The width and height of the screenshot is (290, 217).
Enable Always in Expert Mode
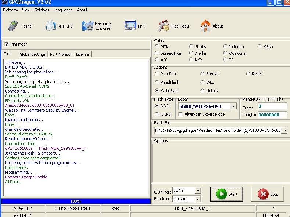180,114
